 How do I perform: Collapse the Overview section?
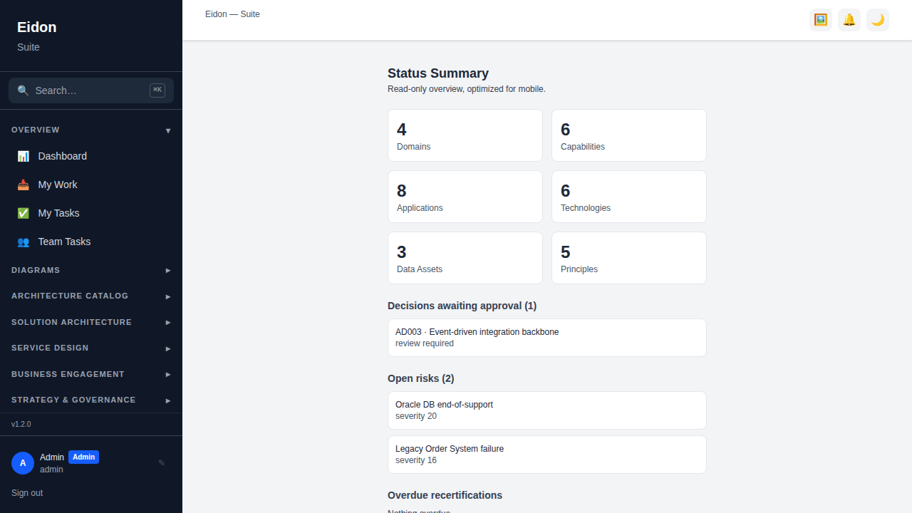point(91,130)
